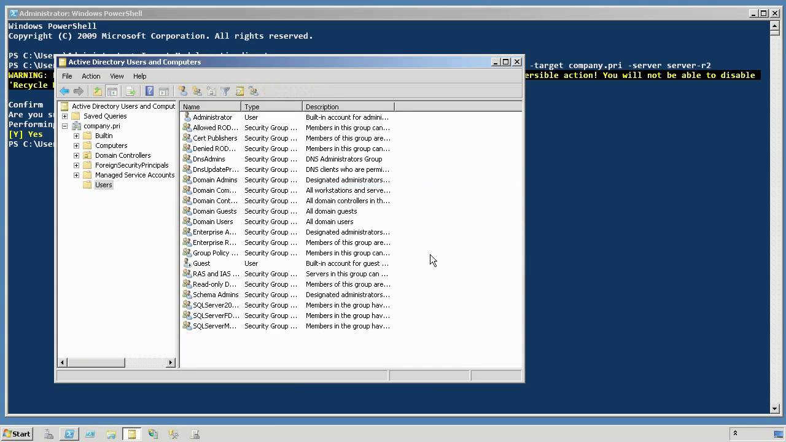Viewport: 786px width, 442px height.
Task: Open the Windows PowerShell taskbar icon
Action: (69, 434)
